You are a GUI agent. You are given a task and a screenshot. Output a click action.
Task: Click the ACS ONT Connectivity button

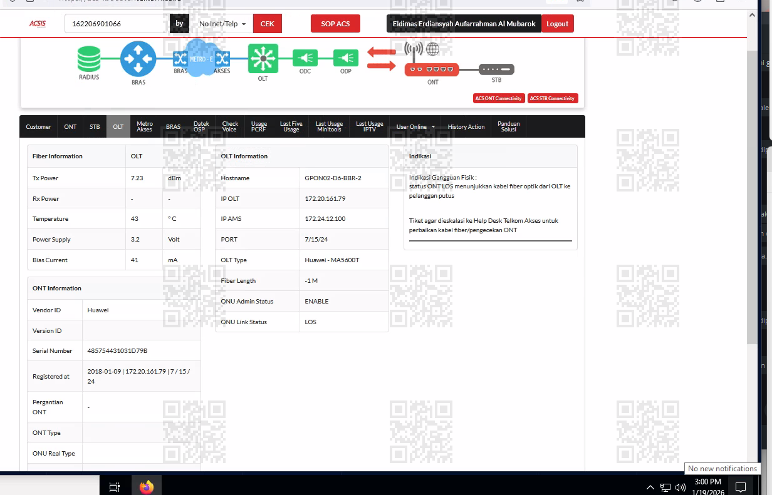click(499, 98)
